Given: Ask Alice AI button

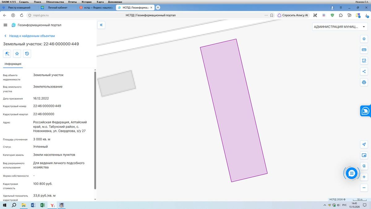Looking at the screenshot, I should tap(293, 15).
